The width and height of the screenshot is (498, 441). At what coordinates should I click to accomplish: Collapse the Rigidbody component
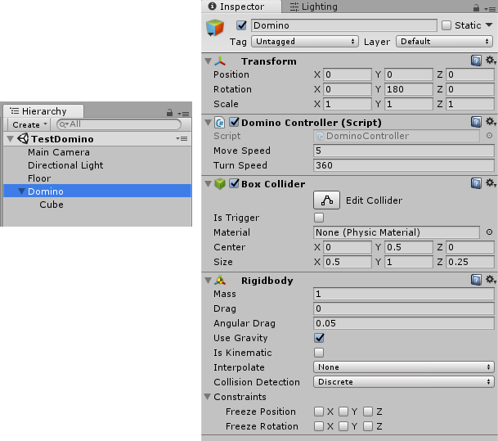208,281
